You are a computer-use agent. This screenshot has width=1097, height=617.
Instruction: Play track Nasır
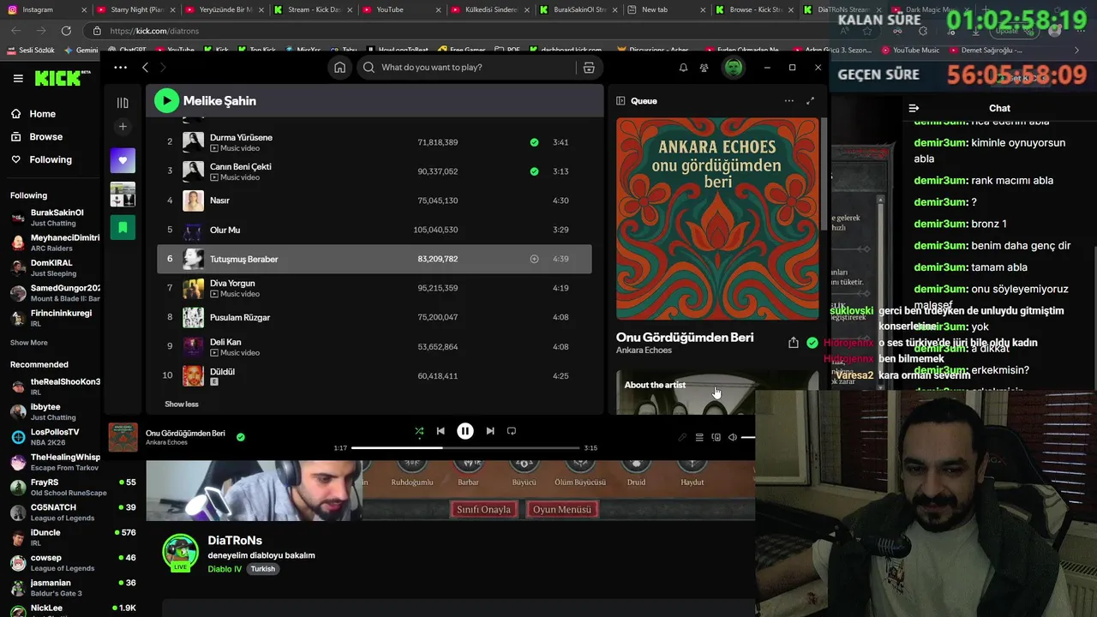click(x=374, y=201)
